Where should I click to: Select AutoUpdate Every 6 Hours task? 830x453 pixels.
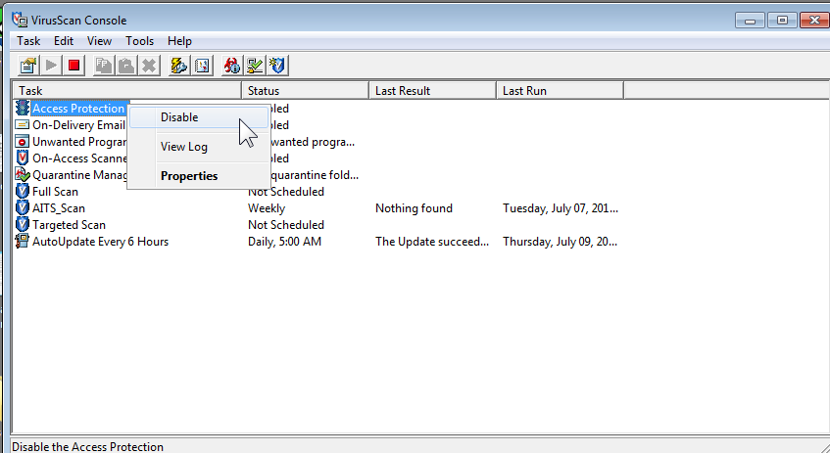click(101, 242)
